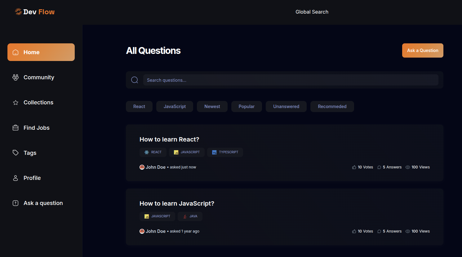Screen dimensions: 462x257
Task: Click the Find Jobs briefcase icon
Action: pyautogui.click(x=16, y=128)
